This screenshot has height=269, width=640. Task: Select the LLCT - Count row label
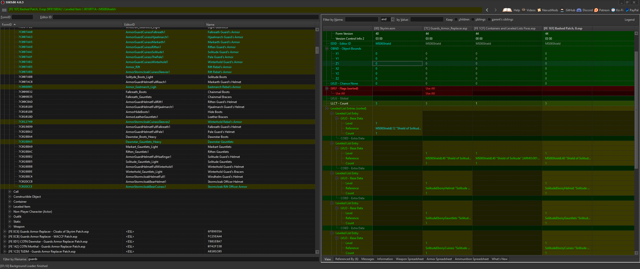[x=339, y=103]
